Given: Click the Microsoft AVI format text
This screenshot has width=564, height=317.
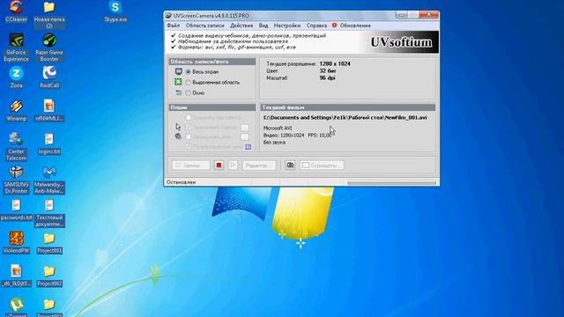Looking at the screenshot, I should point(278,128).
